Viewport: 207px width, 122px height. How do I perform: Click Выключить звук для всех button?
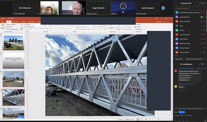(194, 59)
